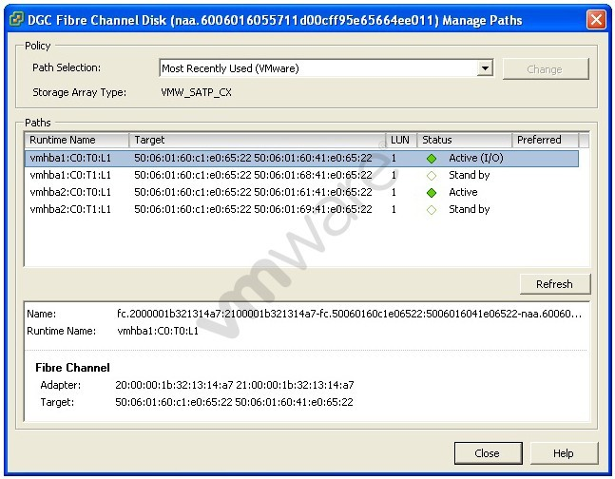Viewport: 615px width, 479px height.
Task: Click target in the vmhba1:C0:T0:L1 list row
Action: pyautogui.click(x=253, y=158)
